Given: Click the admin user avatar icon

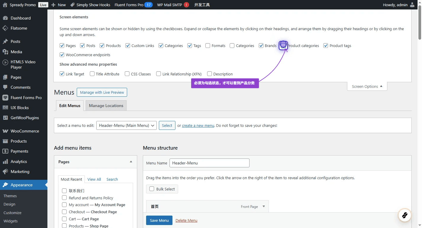Looking at the screenshot, I should coord(412,5).
